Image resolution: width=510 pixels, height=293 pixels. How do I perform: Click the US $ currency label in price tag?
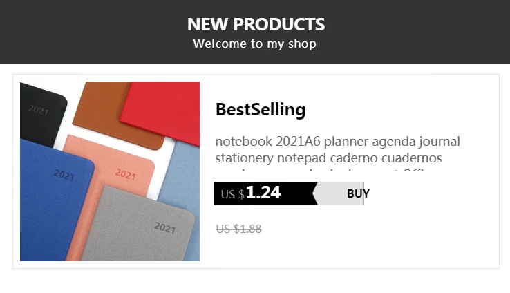pyautogui.click(x=232, y=195)
